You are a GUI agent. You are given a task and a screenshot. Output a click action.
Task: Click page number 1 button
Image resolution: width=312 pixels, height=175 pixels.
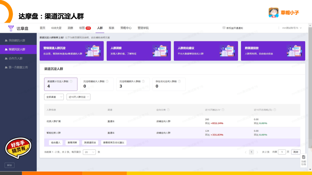251,152
